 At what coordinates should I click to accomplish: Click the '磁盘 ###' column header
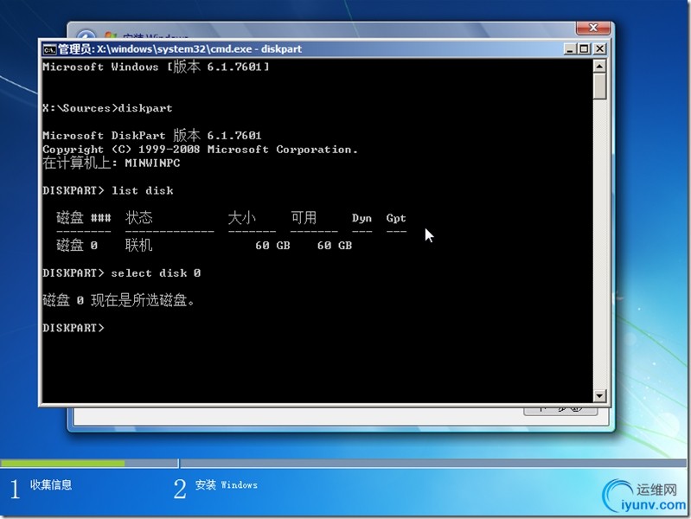(x=84, y=217)
